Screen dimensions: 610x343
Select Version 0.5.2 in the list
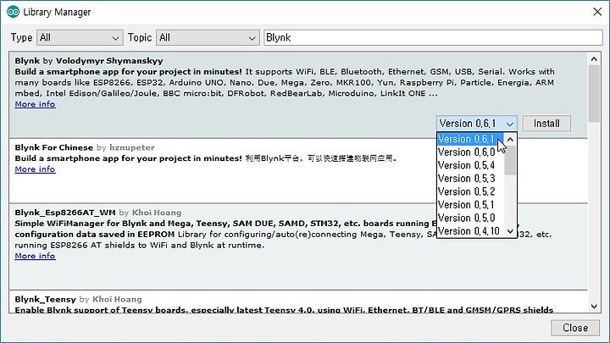coord(470,191)
